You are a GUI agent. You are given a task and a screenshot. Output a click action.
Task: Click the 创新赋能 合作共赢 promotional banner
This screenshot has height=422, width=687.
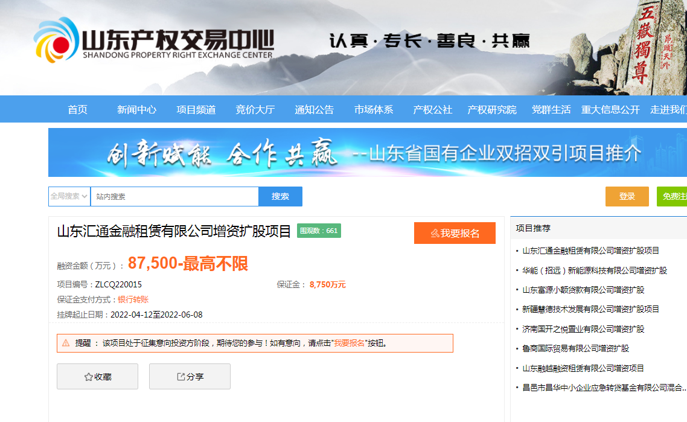pos(368,153)
